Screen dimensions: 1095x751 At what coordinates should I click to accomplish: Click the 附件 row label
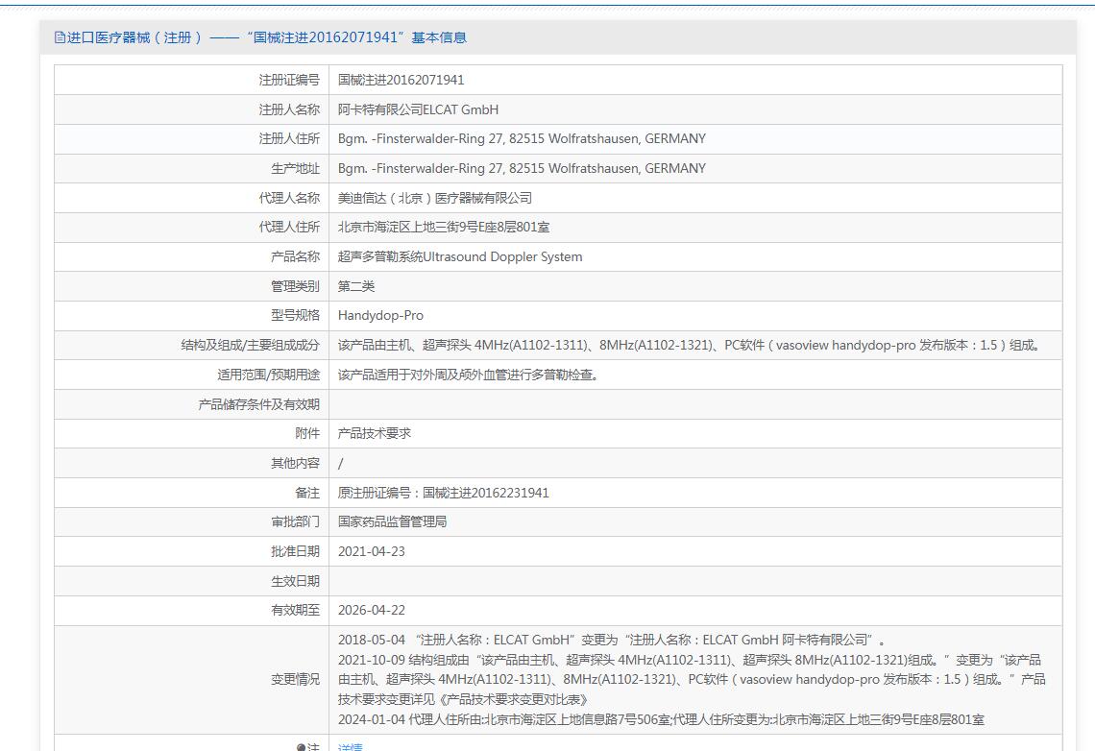(x=307, y=433)
